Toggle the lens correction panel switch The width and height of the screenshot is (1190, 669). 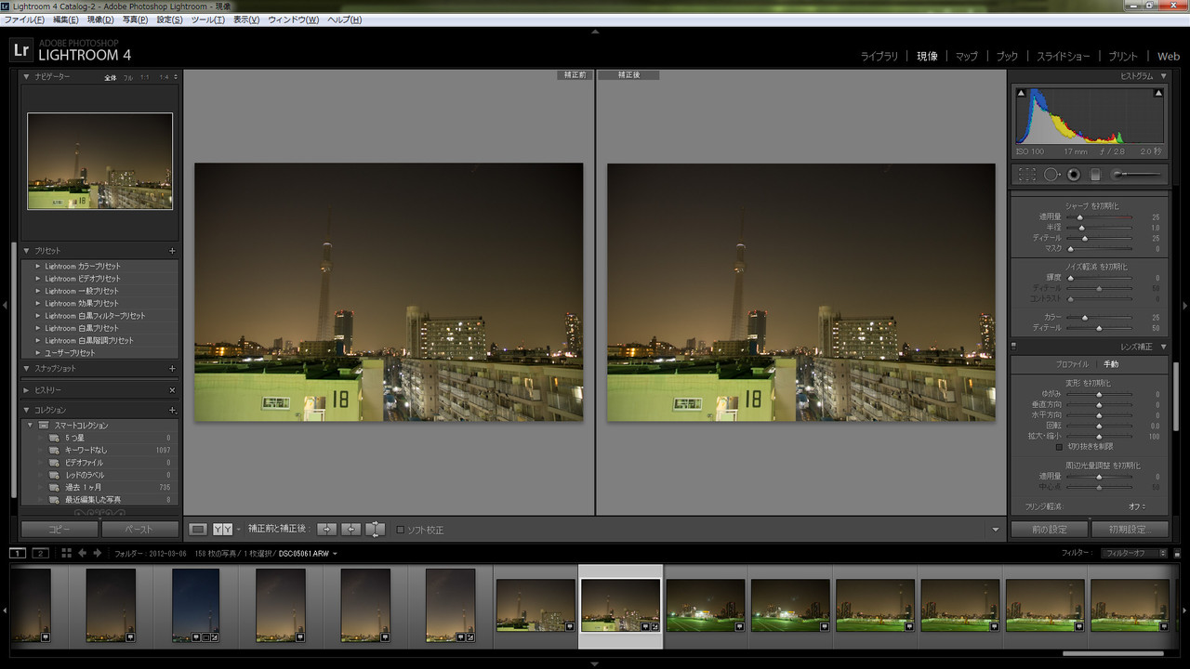click(x=1014, y=347)
